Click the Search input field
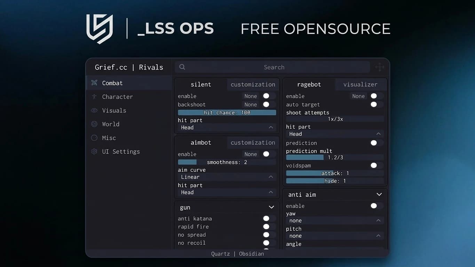The width and height of the screenshot is (475, 267). [272, 67]
